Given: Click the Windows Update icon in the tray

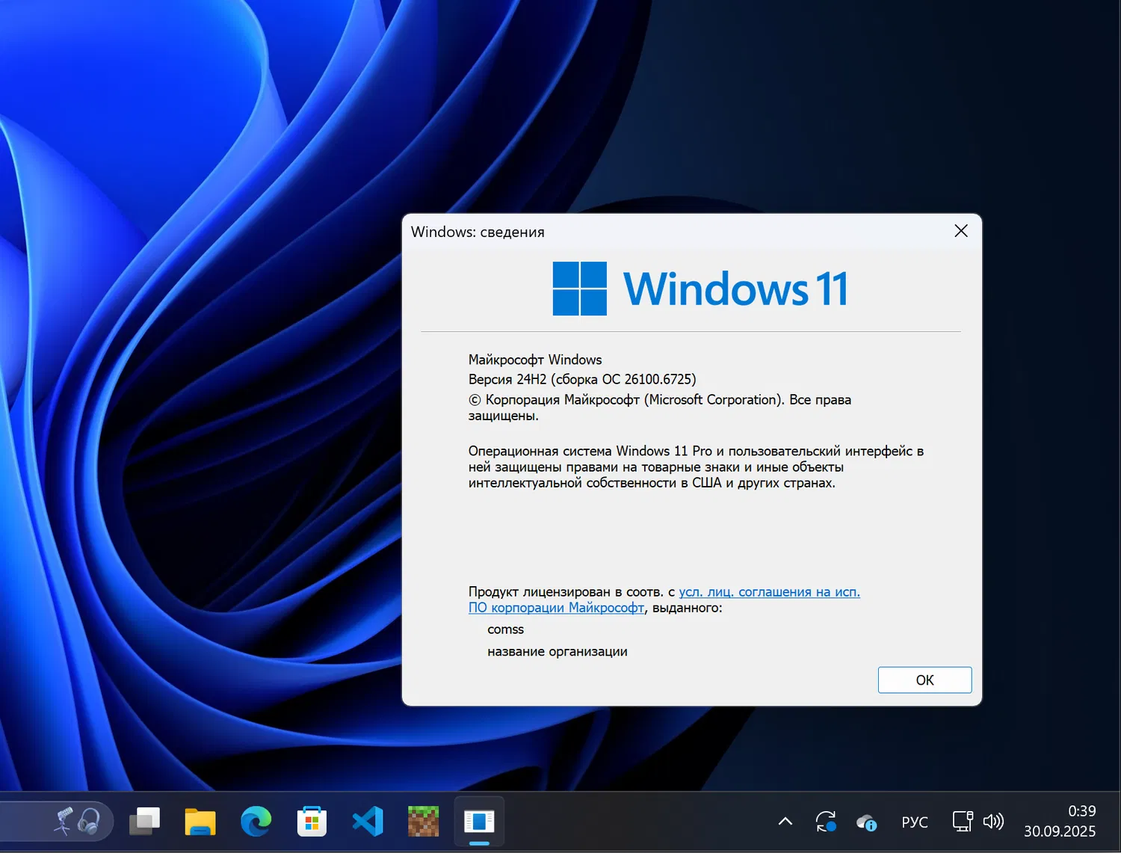Looking at the screenshot, I should pos(826,821).
